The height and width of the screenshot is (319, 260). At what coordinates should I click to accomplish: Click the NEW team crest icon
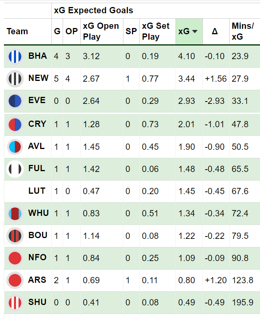click(15, 79)
